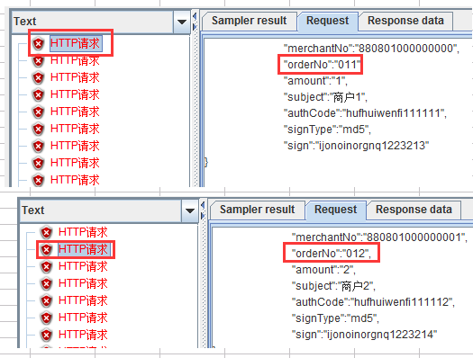This screenshot has width=473, height=358.
Task: Click the "orderNo":"012" line
Action: (332, 254)
